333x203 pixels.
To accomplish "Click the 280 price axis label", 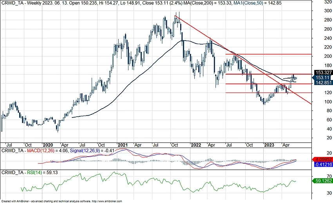I will [328, 20].
